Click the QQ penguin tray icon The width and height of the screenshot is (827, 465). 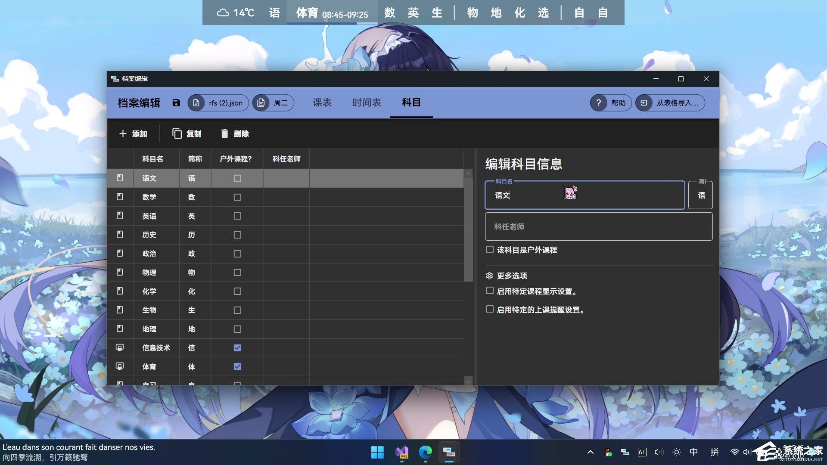click(608, 452)
